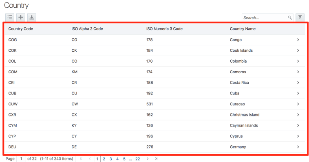Click the magnifier icon in search box
The width and height of the screenshot is (309, 162).
coord(290,18)
